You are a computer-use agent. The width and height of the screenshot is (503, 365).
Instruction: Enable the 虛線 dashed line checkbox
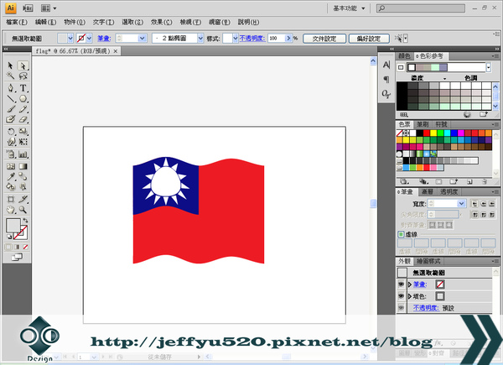(x=401, y=234)
